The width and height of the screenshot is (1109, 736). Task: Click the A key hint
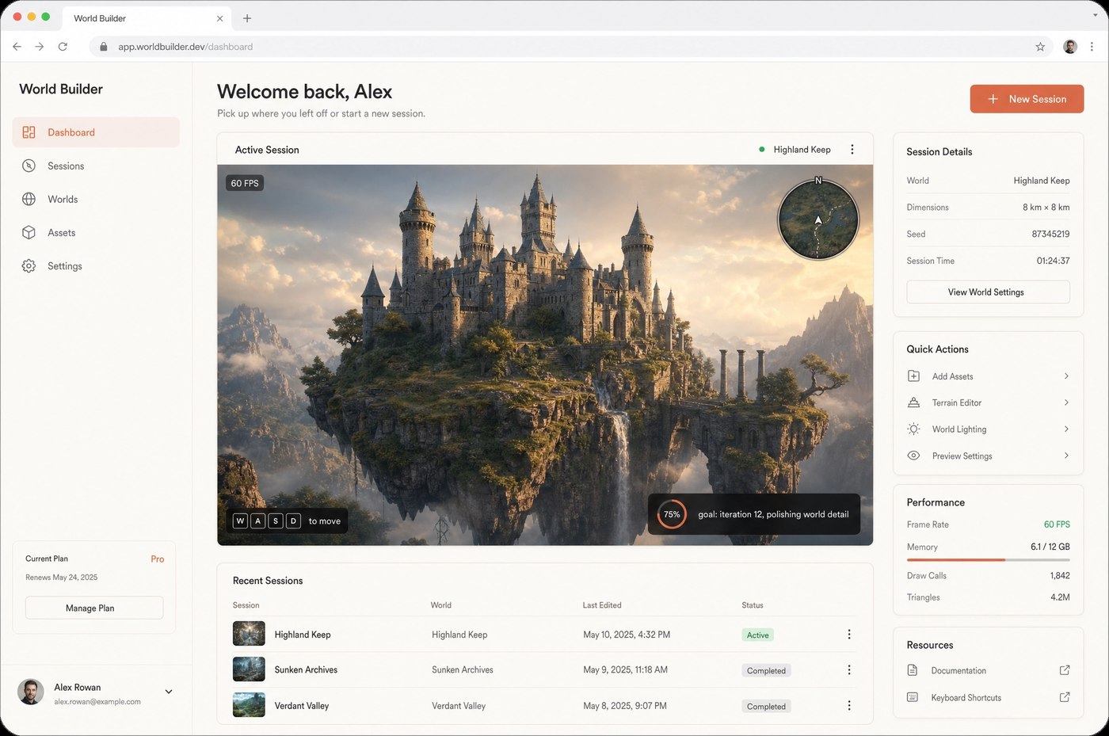tap(258, 521)
